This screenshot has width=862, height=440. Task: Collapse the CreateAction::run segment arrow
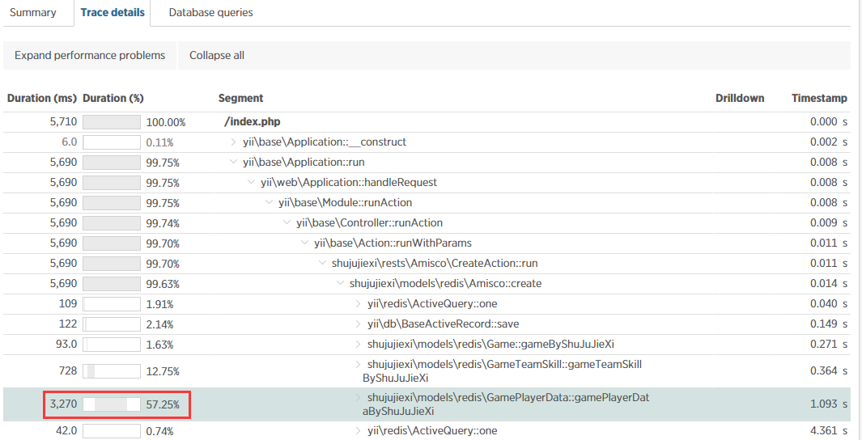click(x=323, y=264)
